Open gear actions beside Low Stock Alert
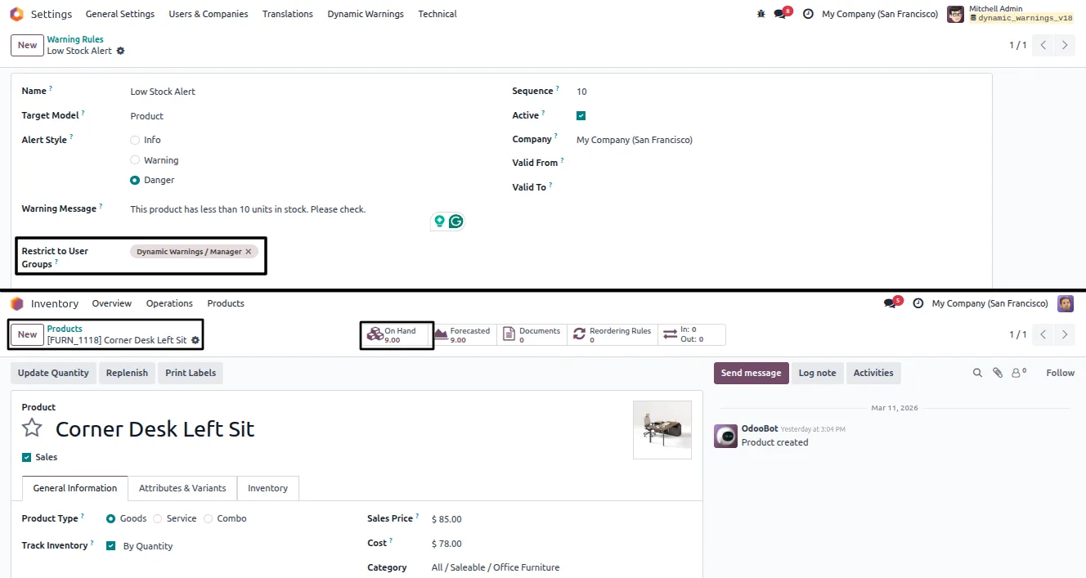Image resolution: width=1086 pixels, height=578 pixels. point(120,51)
